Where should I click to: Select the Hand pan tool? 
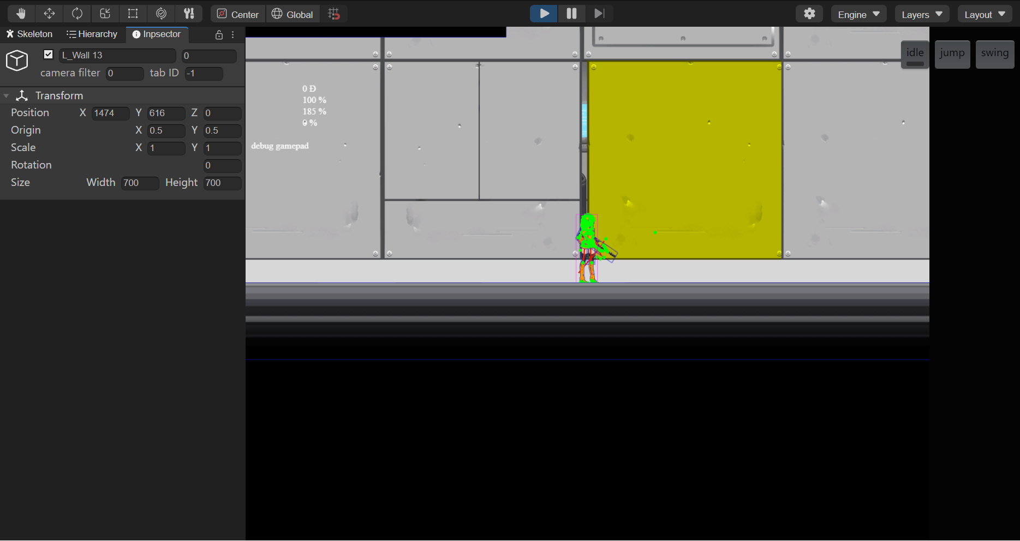click(21, 14)
